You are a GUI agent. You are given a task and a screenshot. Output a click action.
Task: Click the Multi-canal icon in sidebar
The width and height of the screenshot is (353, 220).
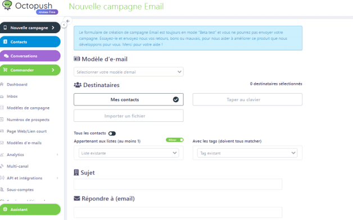click(2, 166)
